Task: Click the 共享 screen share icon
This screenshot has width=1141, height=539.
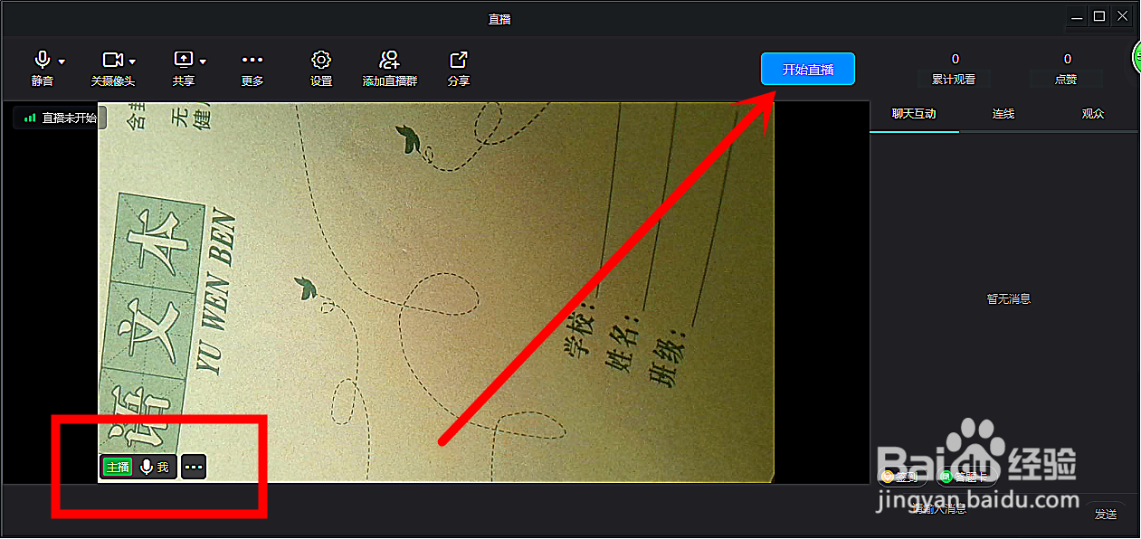Action: [x=183, y=60]
